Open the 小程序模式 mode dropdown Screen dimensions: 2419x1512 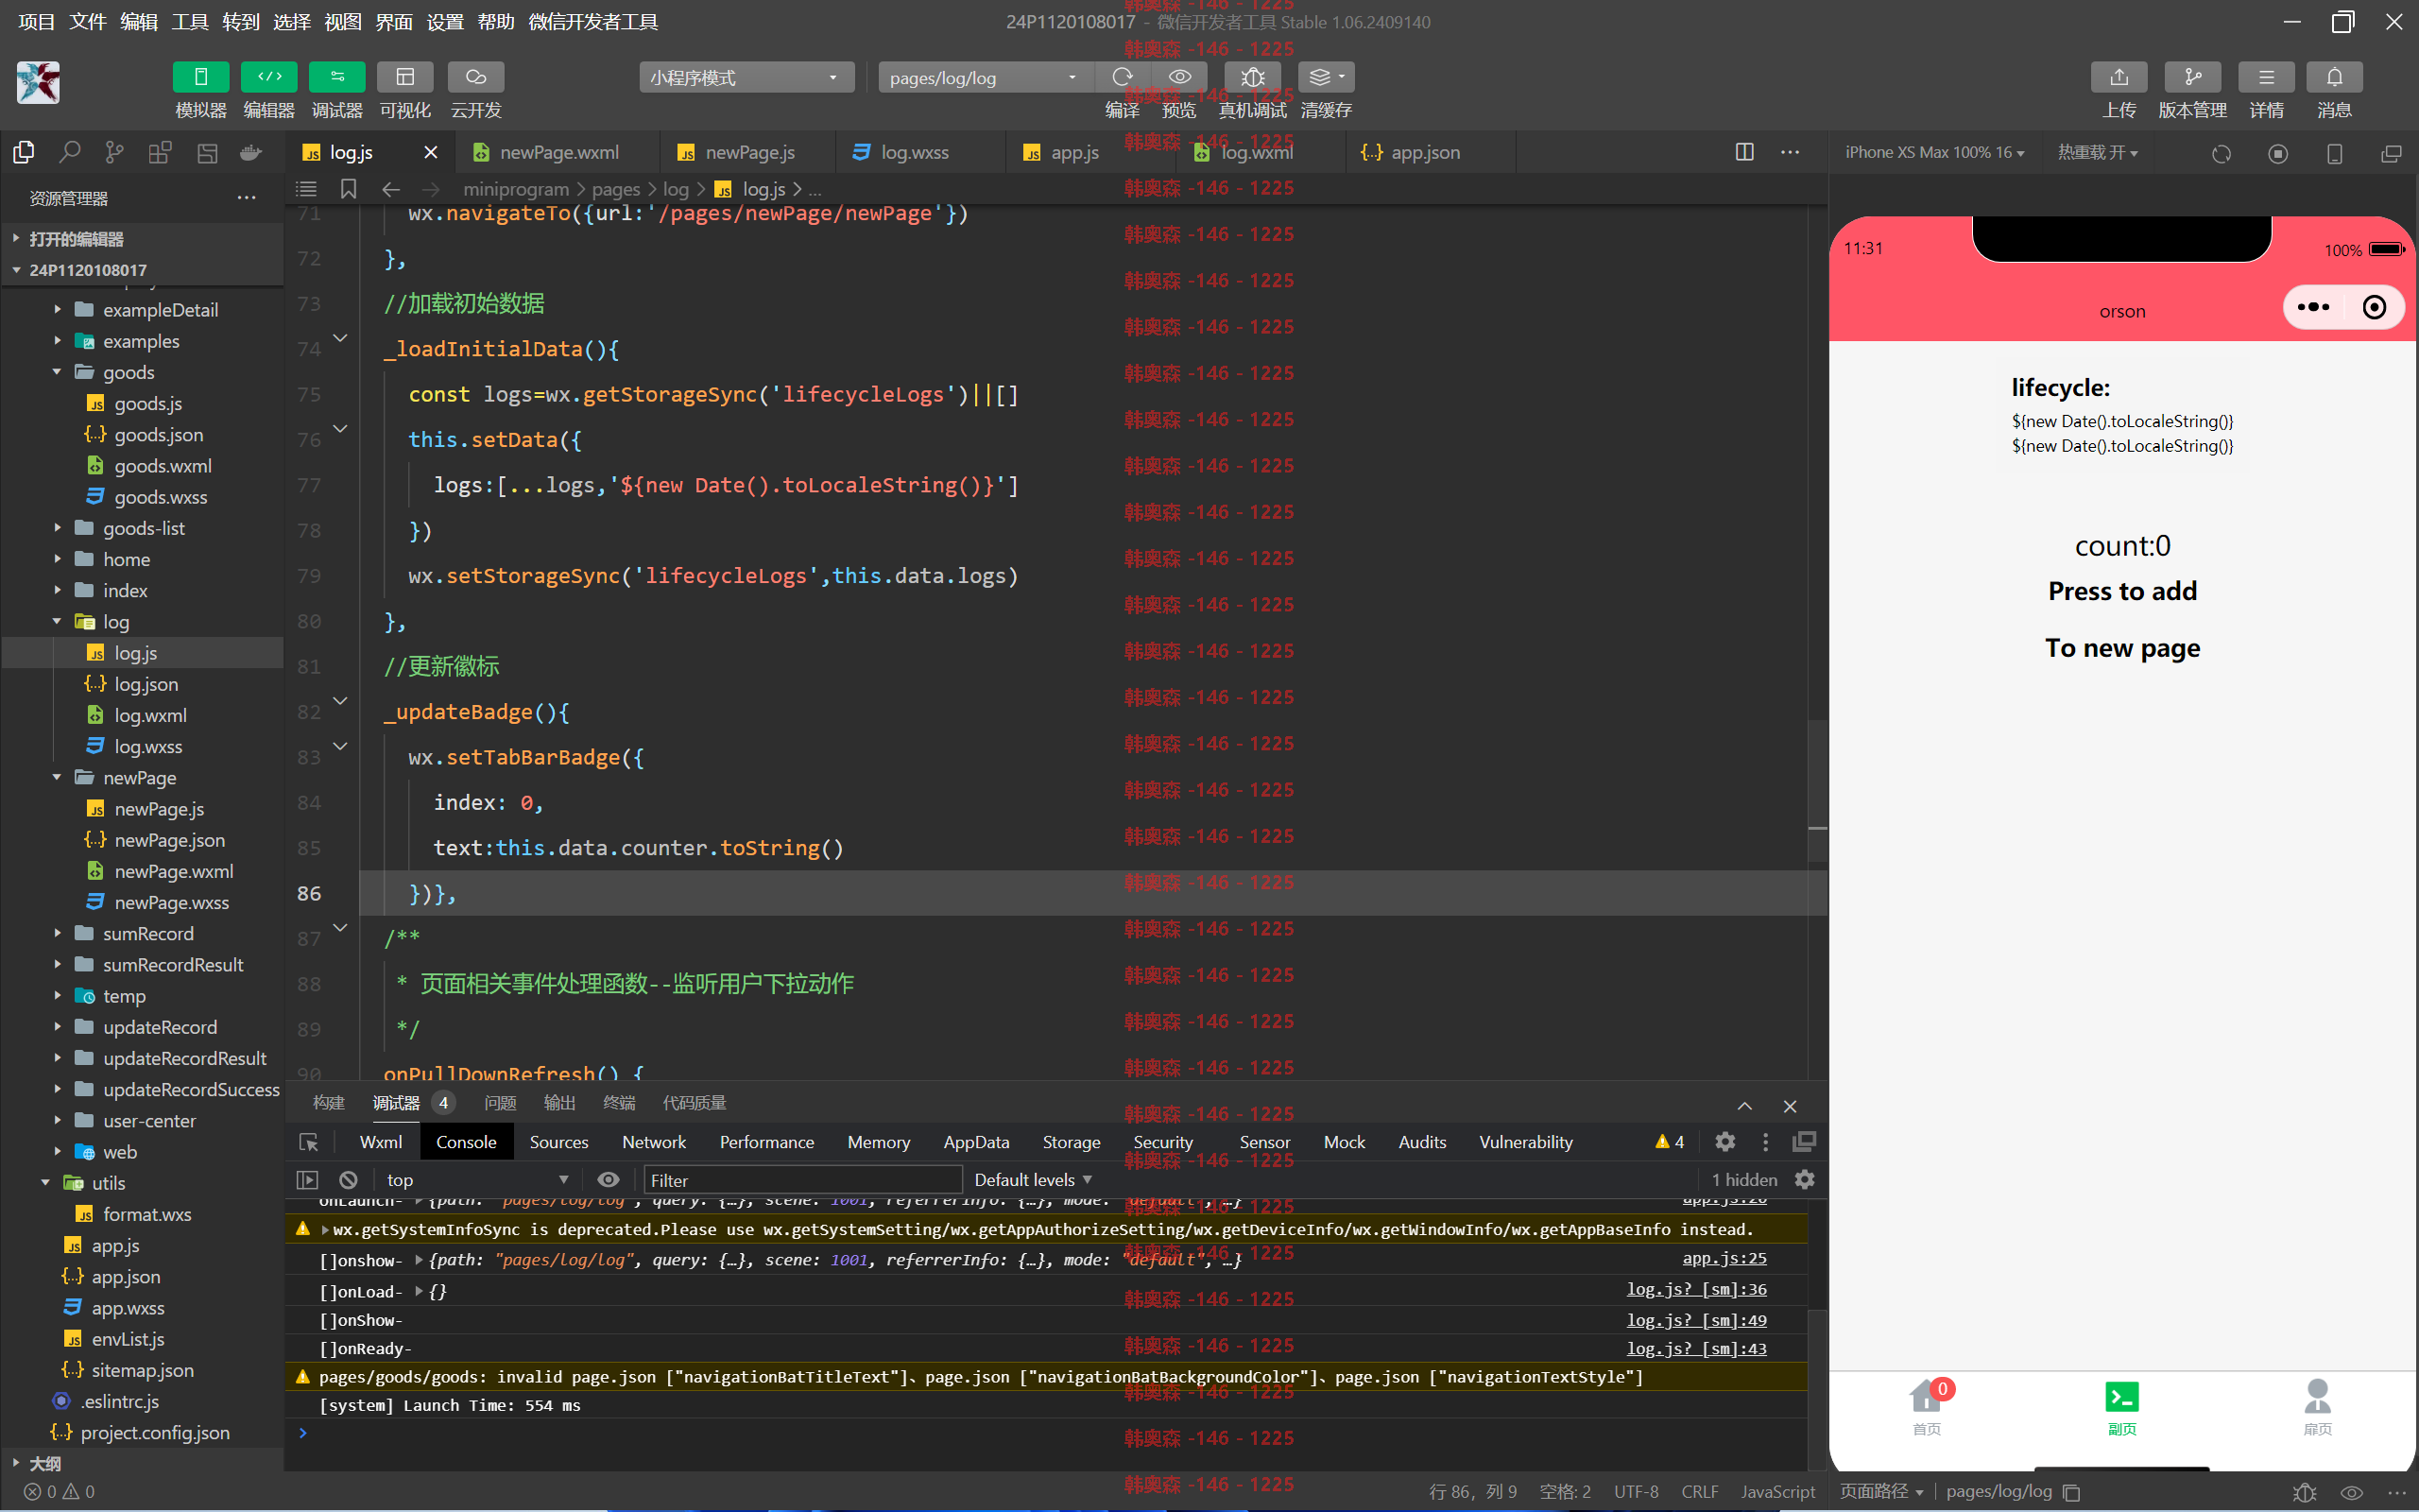pos(746,77)
